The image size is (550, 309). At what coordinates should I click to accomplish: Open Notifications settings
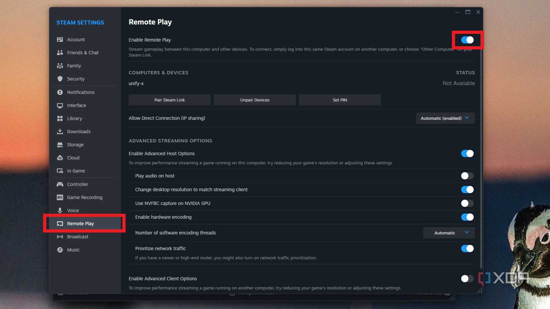tap(80, 92)
